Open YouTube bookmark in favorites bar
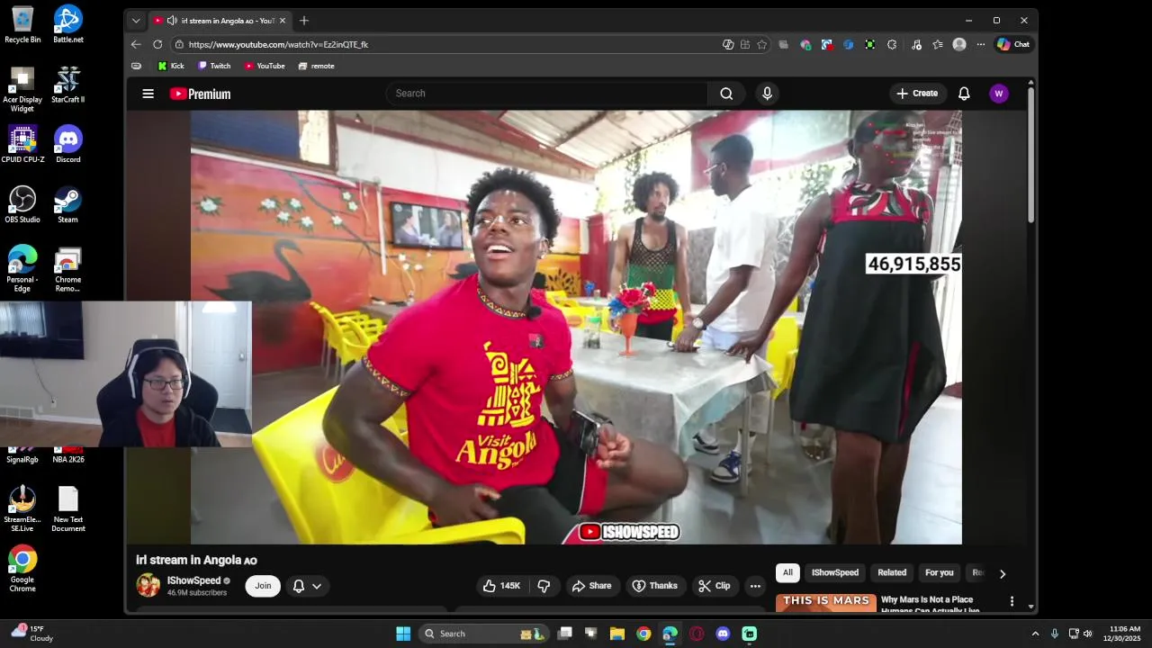This screenshot has width=1152, height=648. pyautogui.click(x=264, y=66)
